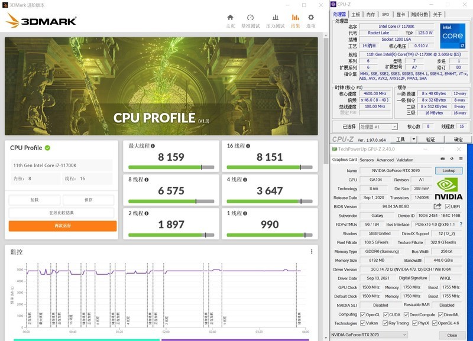Image resolution: width=473 pixels, height=341 pixels.
Task: Switch to the GPU-Z Sensors tab
Action: coord(367,160)
